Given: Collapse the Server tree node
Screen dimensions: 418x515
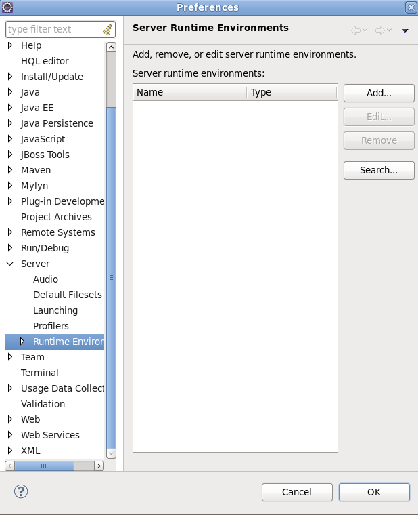Looking at the screenshot, I should click(x=10, y=264).
